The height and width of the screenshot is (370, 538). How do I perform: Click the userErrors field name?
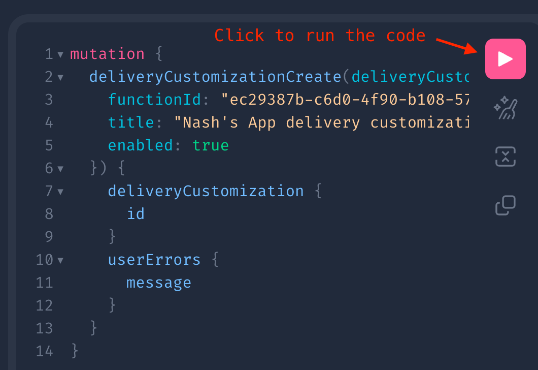point(154,260)
